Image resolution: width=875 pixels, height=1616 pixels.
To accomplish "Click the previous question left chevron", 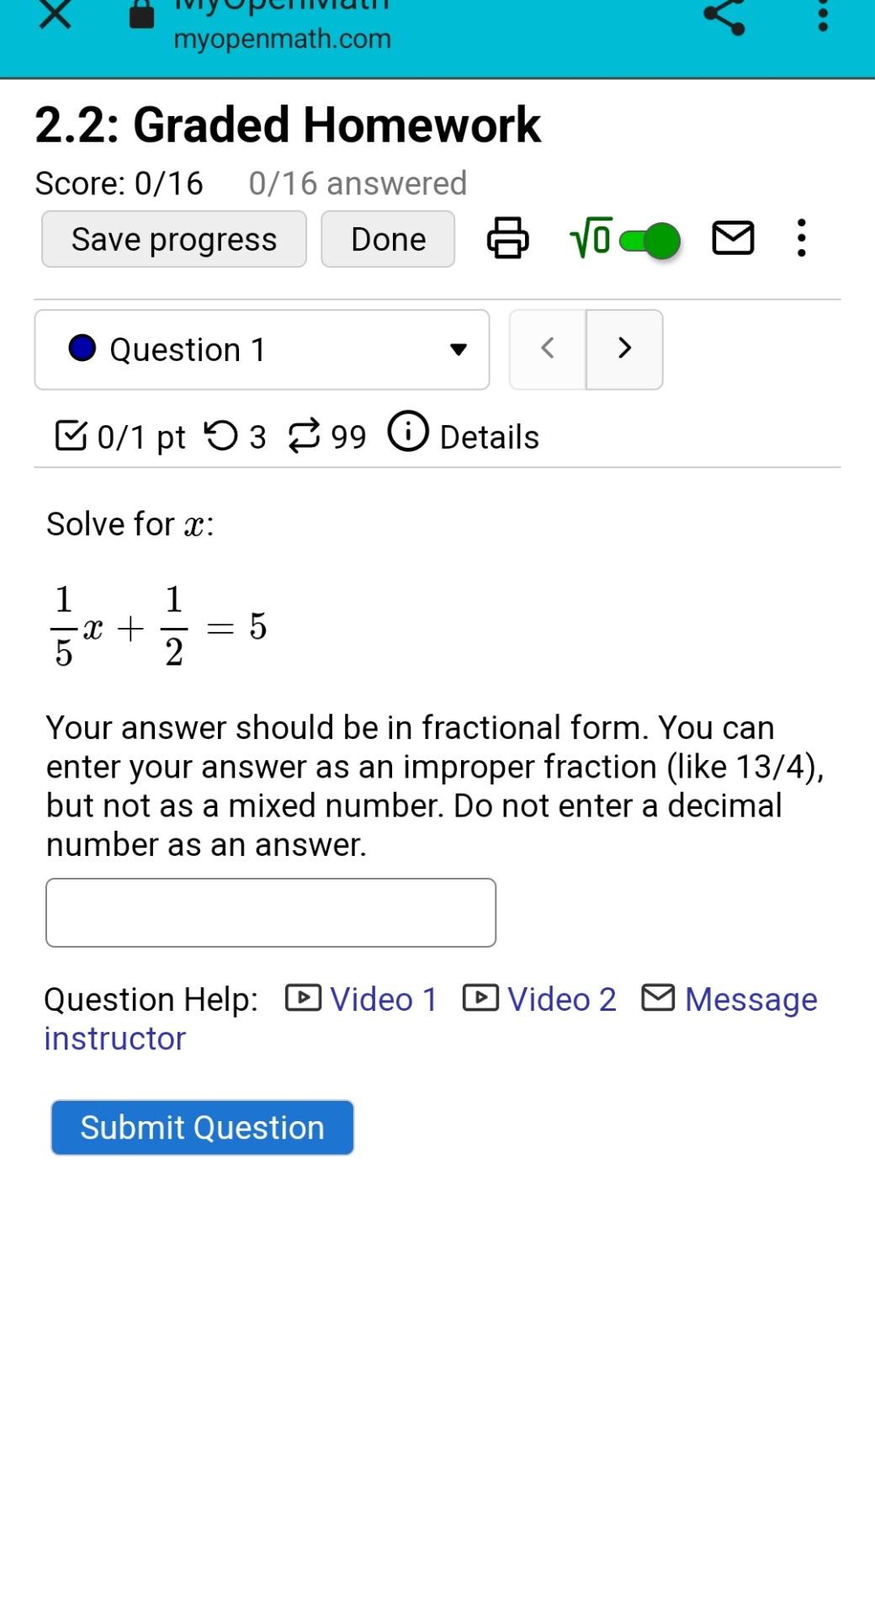I will coord(547,348).
